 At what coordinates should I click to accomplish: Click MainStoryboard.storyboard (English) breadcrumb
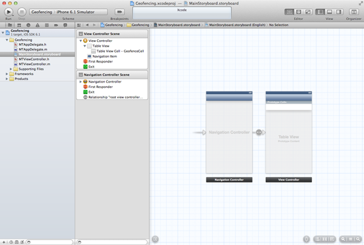pos(235,25)
